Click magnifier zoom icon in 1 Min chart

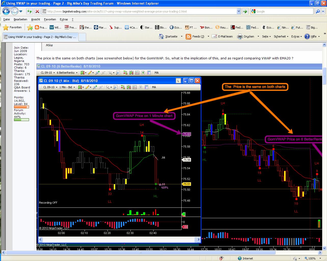coord(115,87)
